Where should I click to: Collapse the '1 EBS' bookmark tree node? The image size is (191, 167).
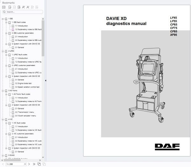click(x=3, y=19)
